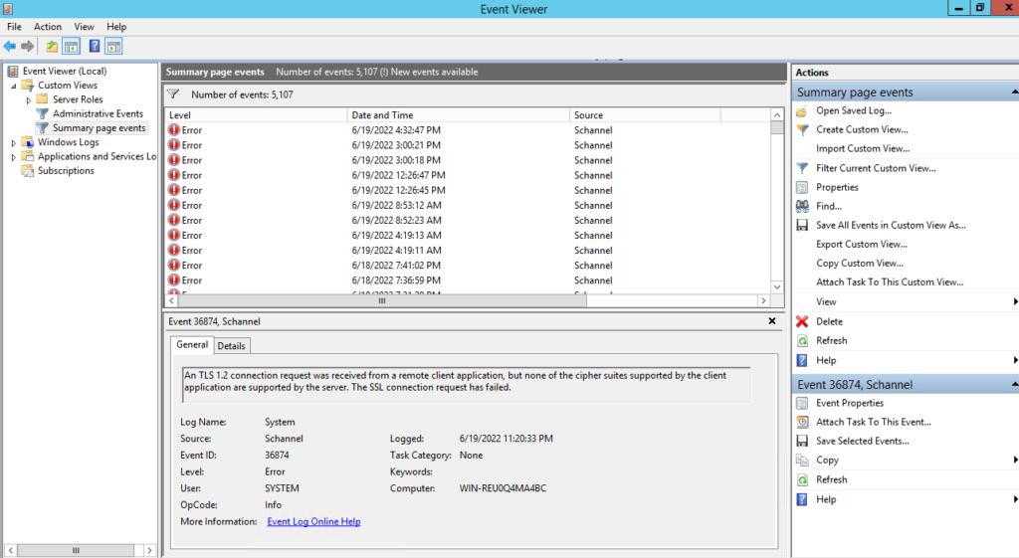Screen dimensions: 1019x558
Task: Click the Up One Level folder icon
Action: [x=52, y=46]
